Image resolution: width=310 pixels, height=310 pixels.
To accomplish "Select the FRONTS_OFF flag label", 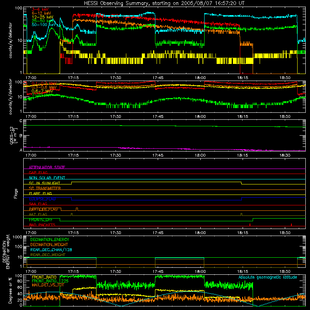I will click(41, 220).
